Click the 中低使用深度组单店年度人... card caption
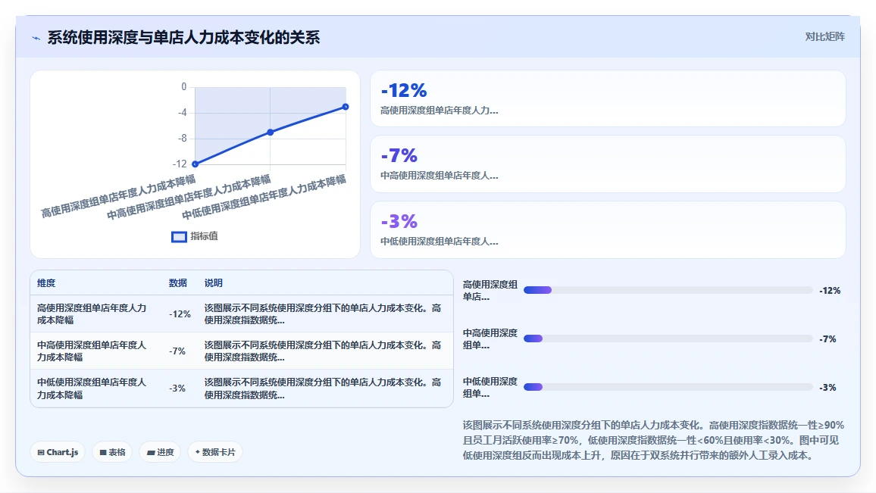Screen dimensions: 876x493 [439, 242]
